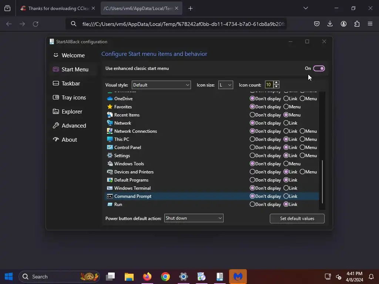
Task: Open Firefox from taskbar
Action: point(147,277)
